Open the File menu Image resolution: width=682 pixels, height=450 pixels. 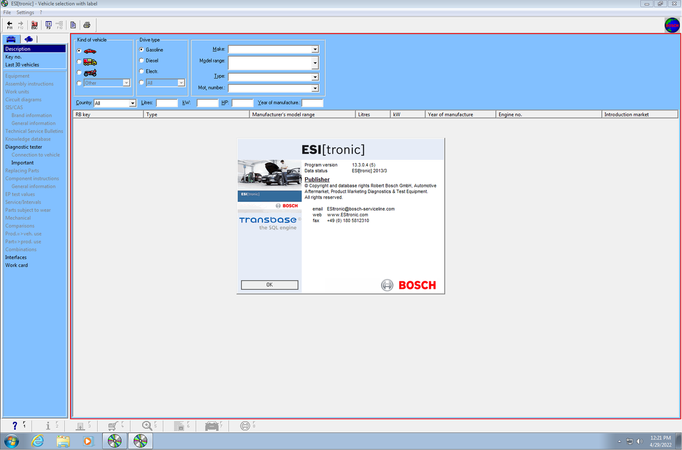(x=7, y=12)
